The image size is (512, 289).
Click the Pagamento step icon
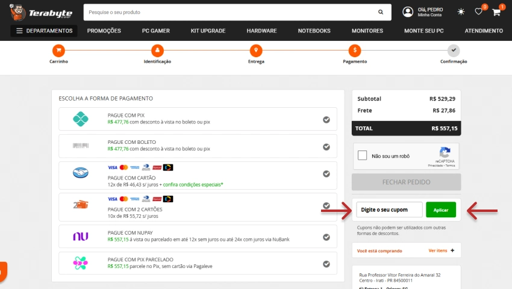[x=355, y=51]
